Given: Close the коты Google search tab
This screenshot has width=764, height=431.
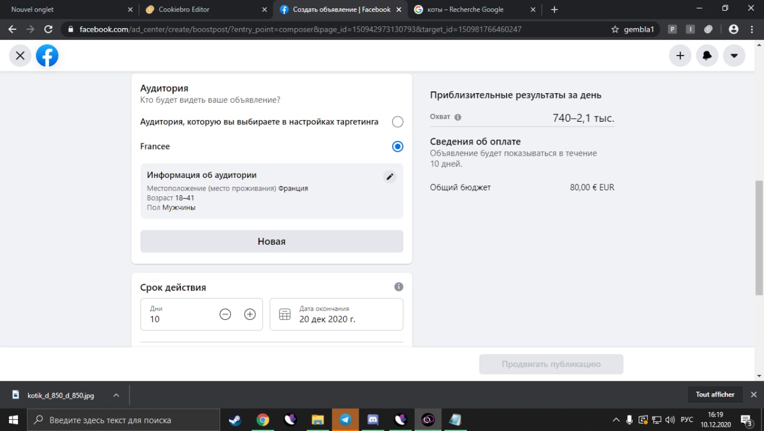Looking at the screenshot, I should [533, 10].
